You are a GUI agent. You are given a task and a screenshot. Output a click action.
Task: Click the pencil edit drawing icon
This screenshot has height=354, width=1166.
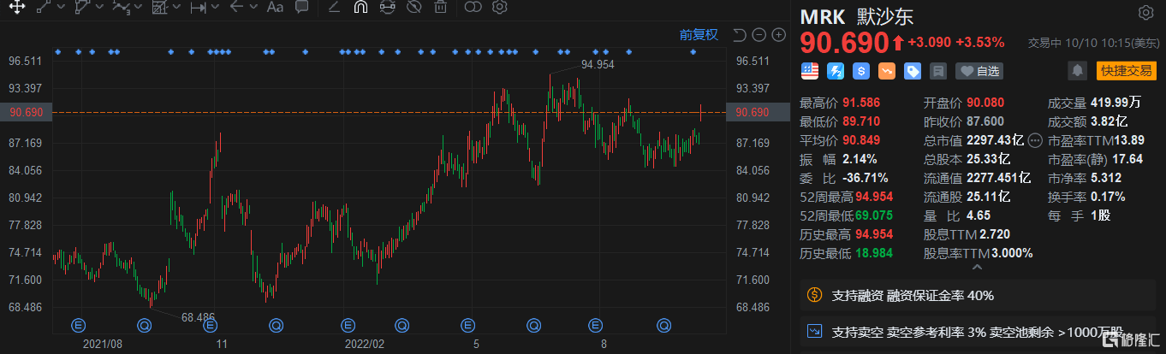pyautogui.click(x=335, y=8)
